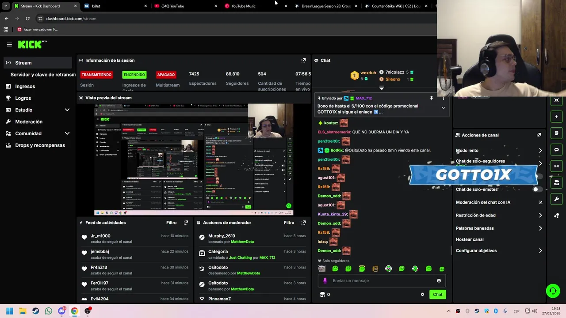Open the MatthewDota moderator link for Murphy_2619
This screenshot has width=566, height=318.
click(242, 242)
